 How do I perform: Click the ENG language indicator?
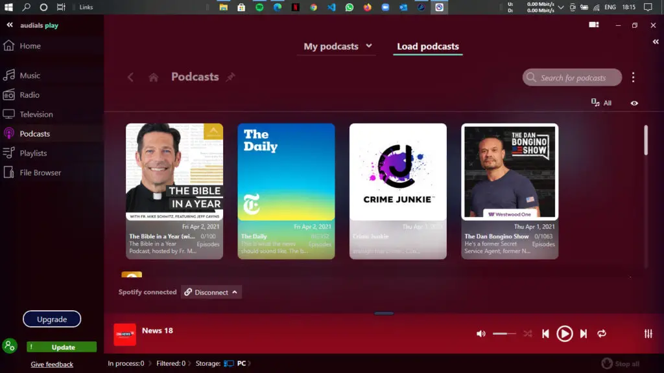coord(610,7)
